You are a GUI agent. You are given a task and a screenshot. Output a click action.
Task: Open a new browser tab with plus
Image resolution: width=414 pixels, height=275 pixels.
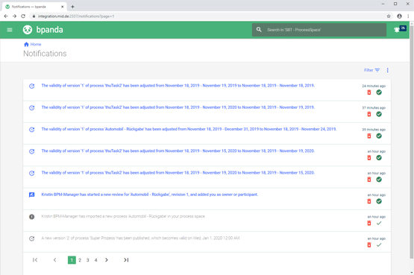72,7
